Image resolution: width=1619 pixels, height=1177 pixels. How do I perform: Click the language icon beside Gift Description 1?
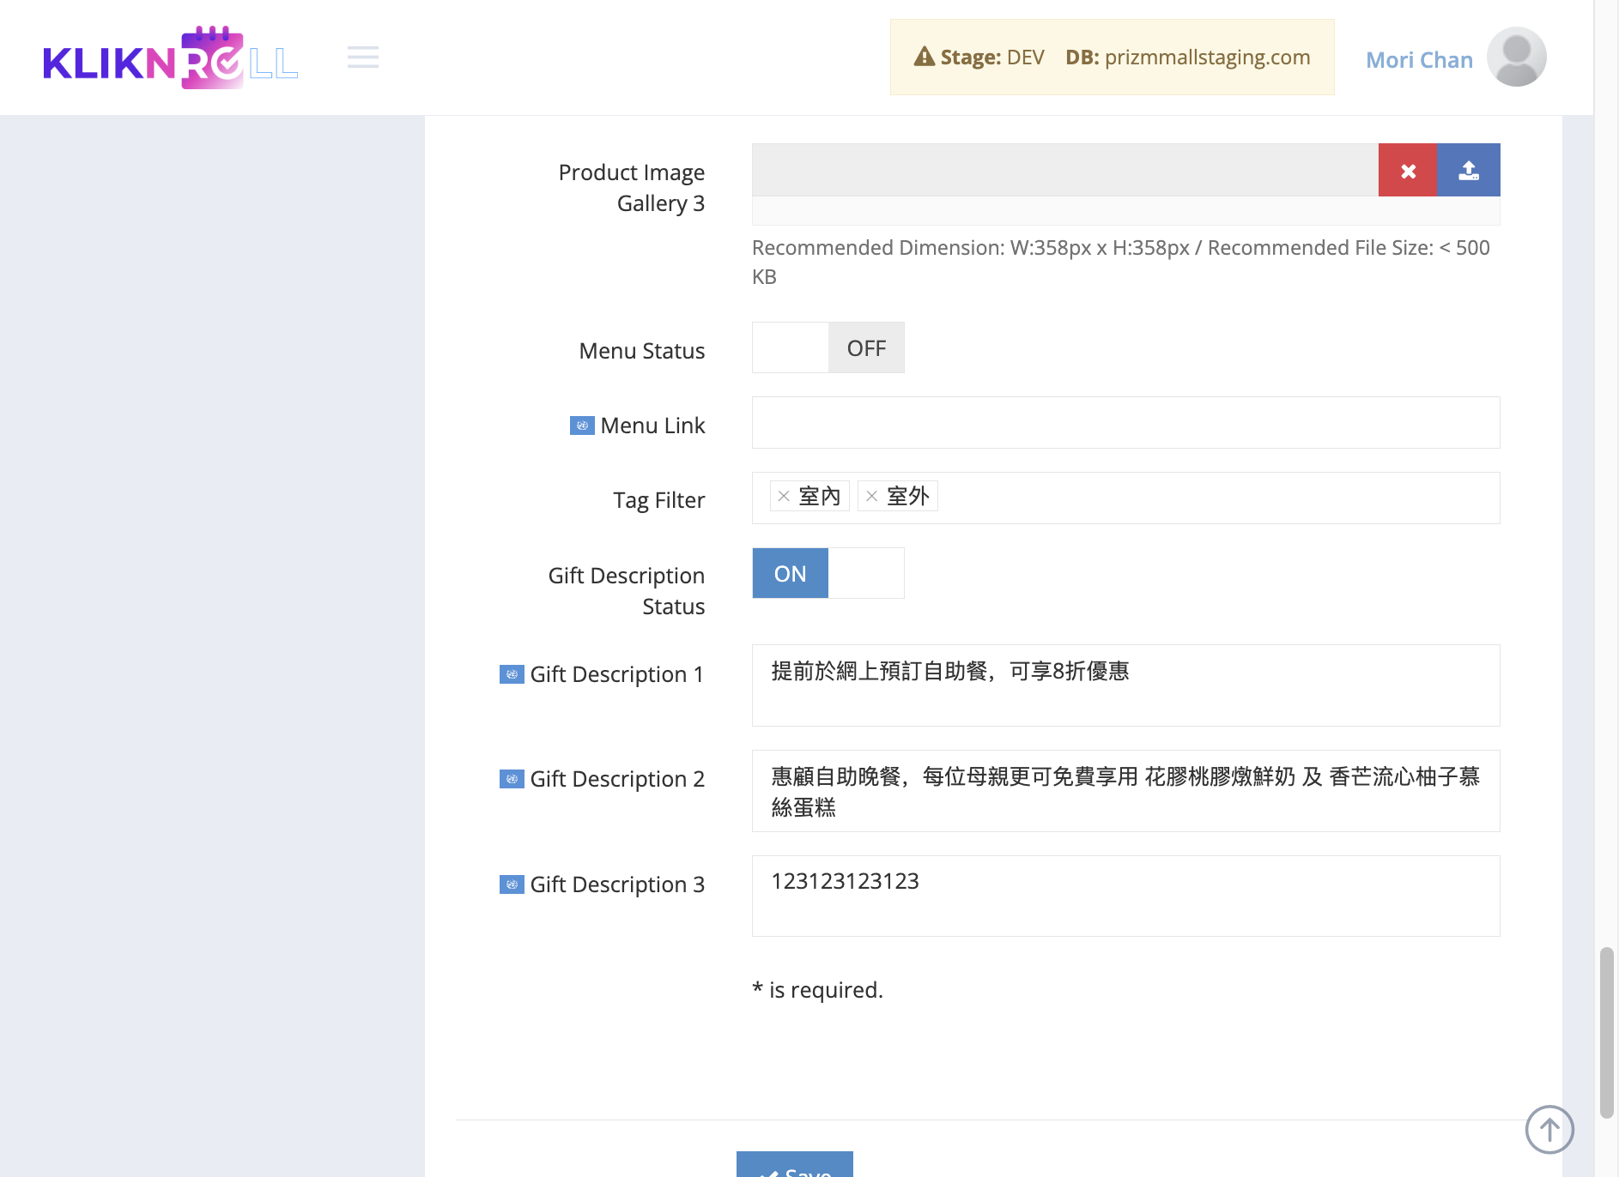(x=512, y=674)
